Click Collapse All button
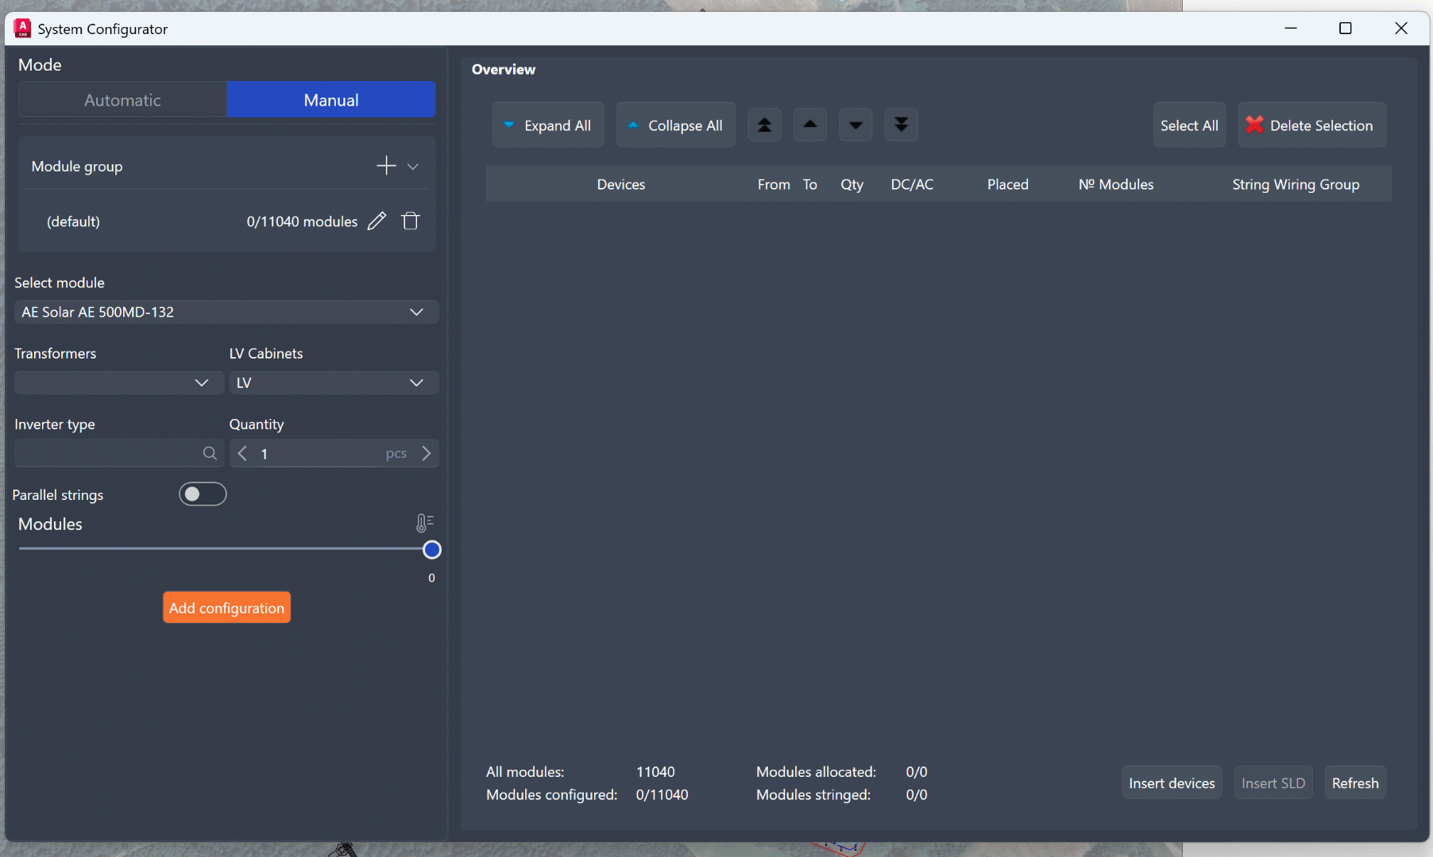Viewport: 1433px width, 857px height. click(676, 125)
